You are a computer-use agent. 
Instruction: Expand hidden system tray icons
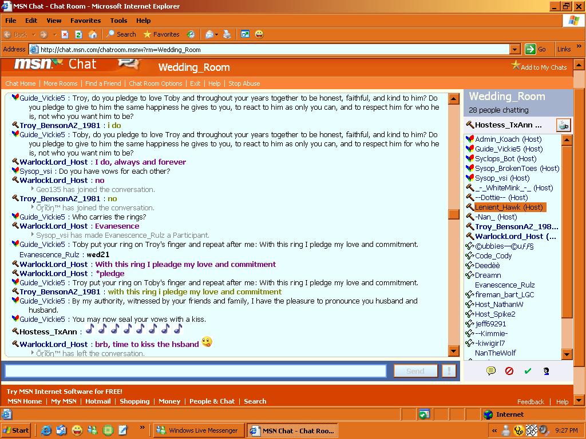coord(494,431)
